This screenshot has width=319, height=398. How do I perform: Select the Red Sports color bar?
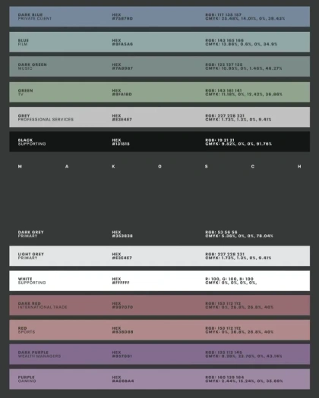(159, 330)
